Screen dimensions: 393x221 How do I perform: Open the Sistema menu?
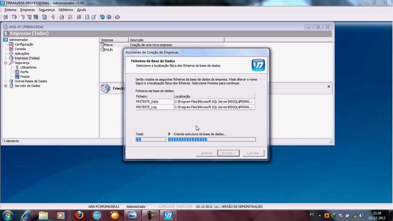click(10, 10)
